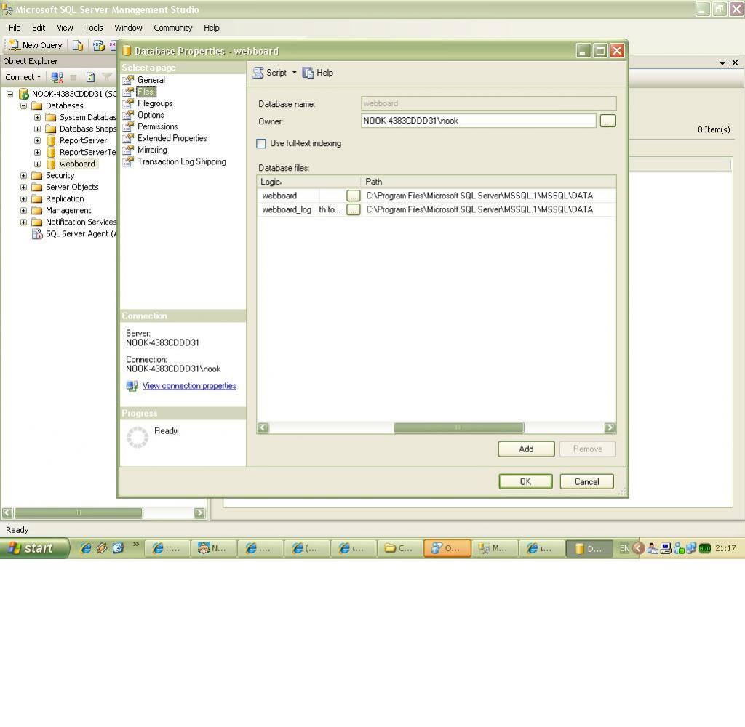Image resolution: width=745 pixels, height=727 pixels.
Task: Click the Refresh icon in Object Explorer
Action: point(91,77)
